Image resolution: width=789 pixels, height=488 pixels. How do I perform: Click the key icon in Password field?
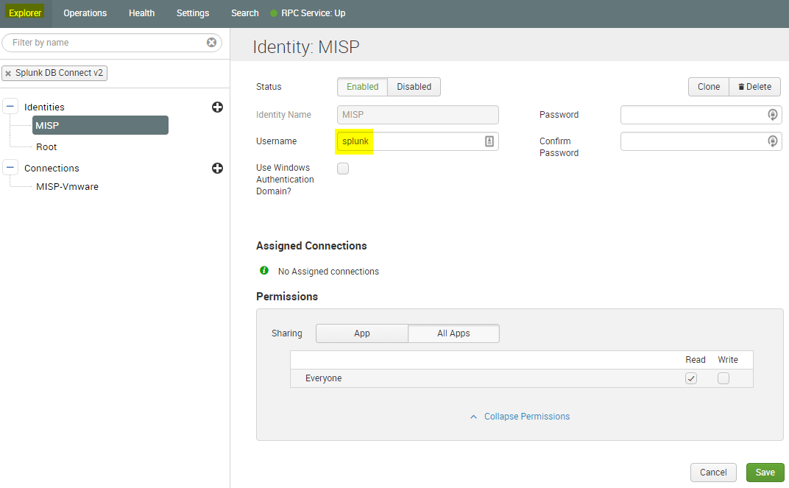pos(772,115)
